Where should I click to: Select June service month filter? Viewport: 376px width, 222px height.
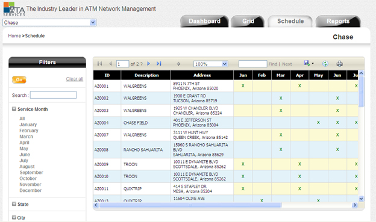tap(25, 155)
